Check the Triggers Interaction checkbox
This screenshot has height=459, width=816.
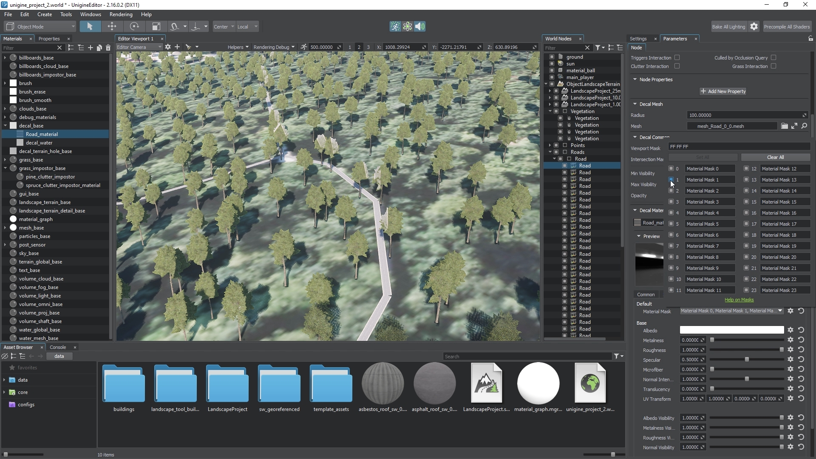677,57
